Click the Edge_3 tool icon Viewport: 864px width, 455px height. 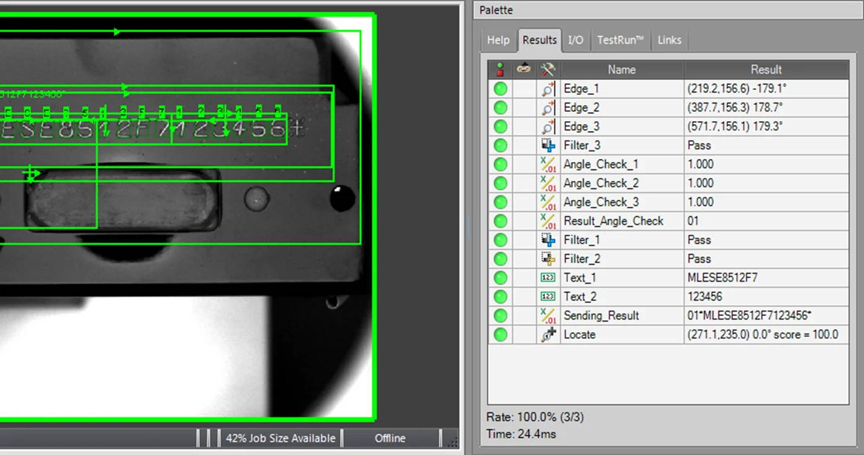click(x=547, y=127)
